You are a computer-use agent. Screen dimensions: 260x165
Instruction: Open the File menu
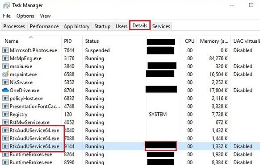click(7, 16)
